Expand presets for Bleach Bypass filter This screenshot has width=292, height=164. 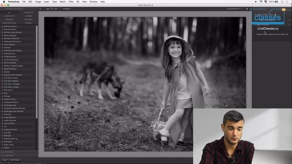pos(2,36)
